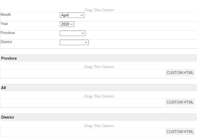Image resolution: width=197 pixels, height=137 pixels.
Task: Expand the empty District select box
Action: coord(74,43)
